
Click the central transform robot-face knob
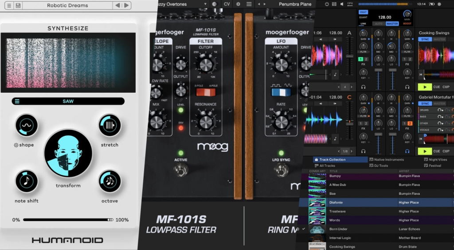pyautogui.click(x=68, y=153)
